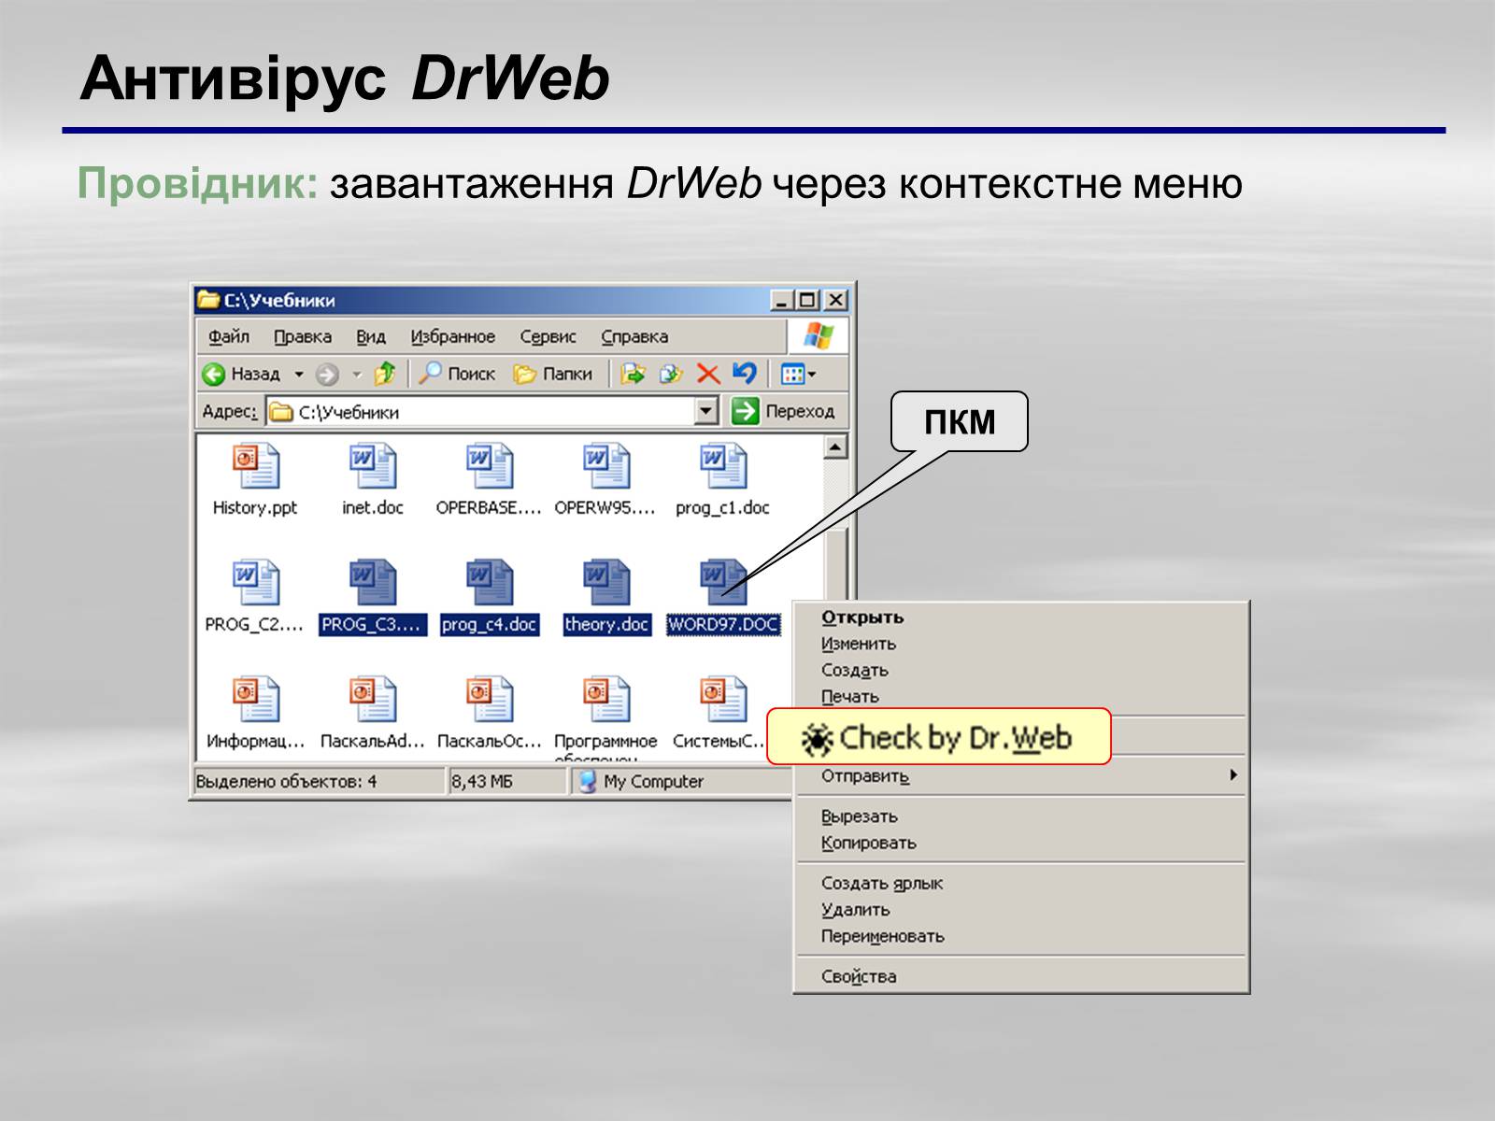Open the Сервис menu
The width and height of the screenshot is (1495, 1121).
548,336
